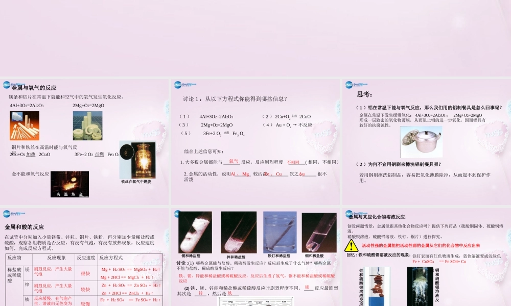Click Fe + CuSO4 equation in red text

click(x=438, y=262)
